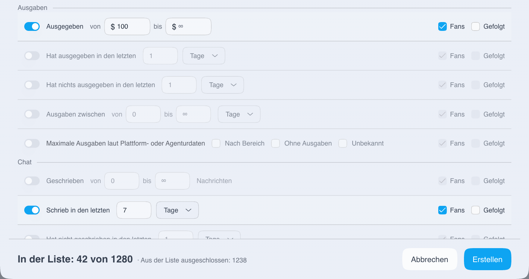The height and width of the screenshot is (279, 529).
Task: Open Tage dropdown in 'Hat ausgegeben' row
Action: (204, 56)
